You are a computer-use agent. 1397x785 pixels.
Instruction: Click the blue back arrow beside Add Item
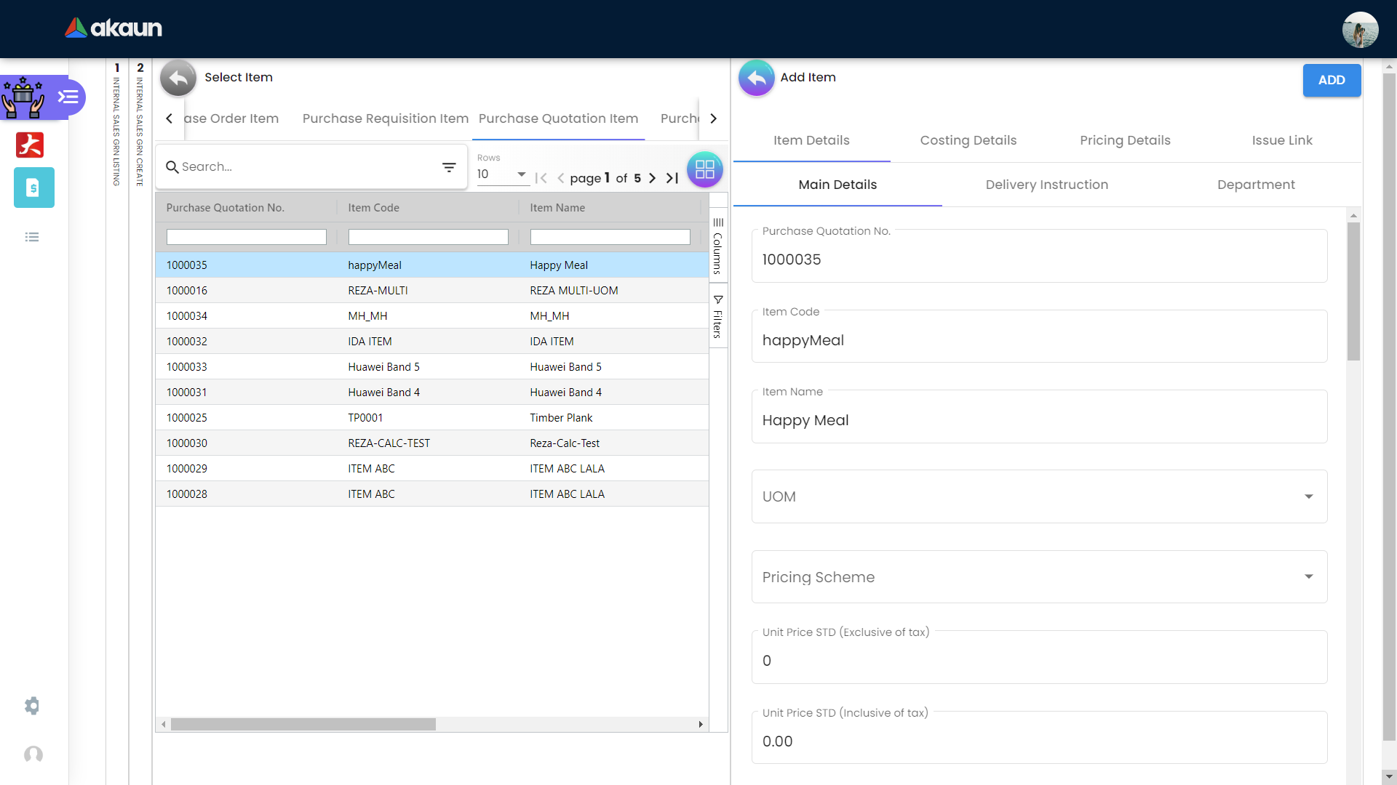tap(757, 78)
